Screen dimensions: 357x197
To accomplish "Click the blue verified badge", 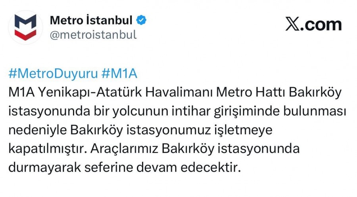I will coord(142,20).
